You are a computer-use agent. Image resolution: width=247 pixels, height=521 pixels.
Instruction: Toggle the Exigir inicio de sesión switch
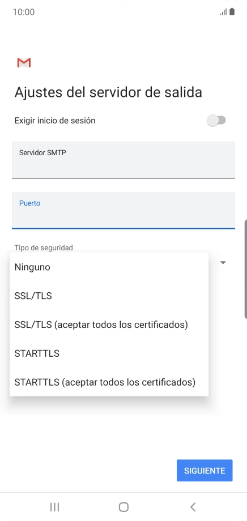[x=216, y=120]
